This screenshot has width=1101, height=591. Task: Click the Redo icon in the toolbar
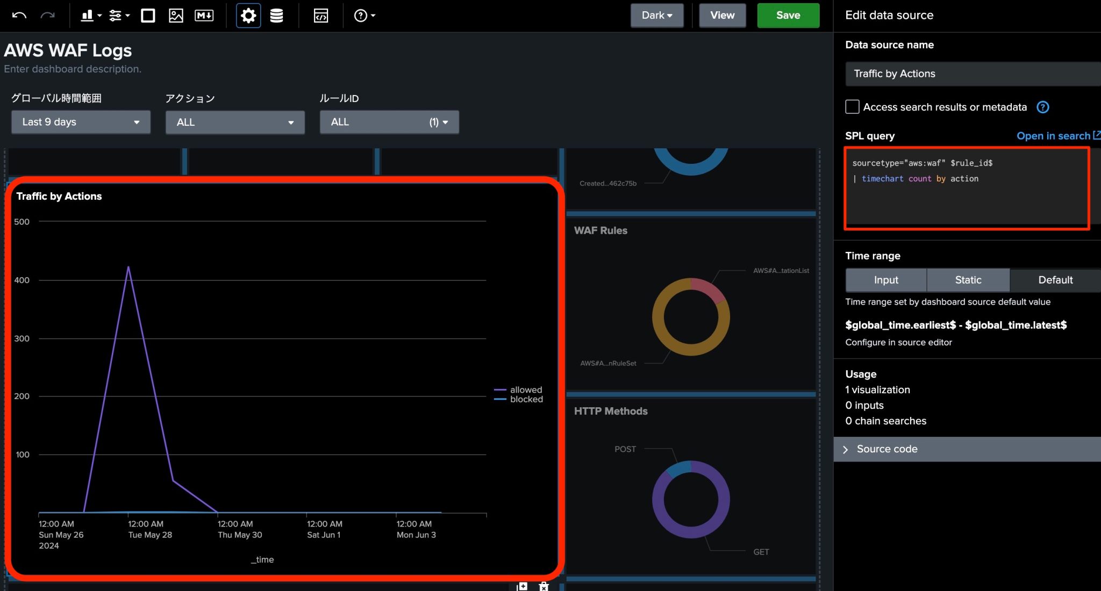(48, 15)
